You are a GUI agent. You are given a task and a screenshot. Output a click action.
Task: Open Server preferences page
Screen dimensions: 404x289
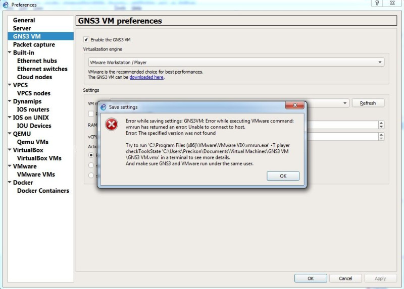[22, 28]
